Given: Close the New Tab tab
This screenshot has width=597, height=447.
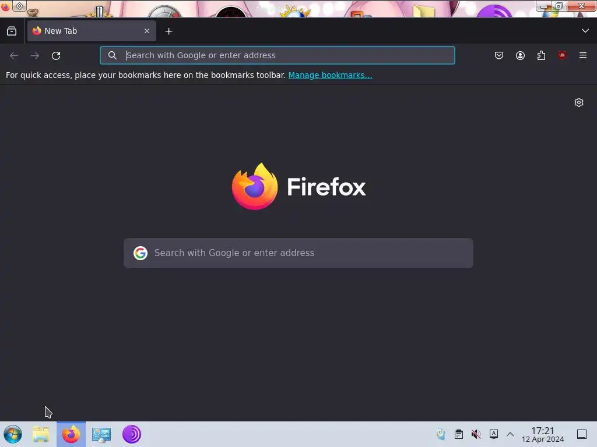Looking at the screenshot, I should (x=147, y=31).
